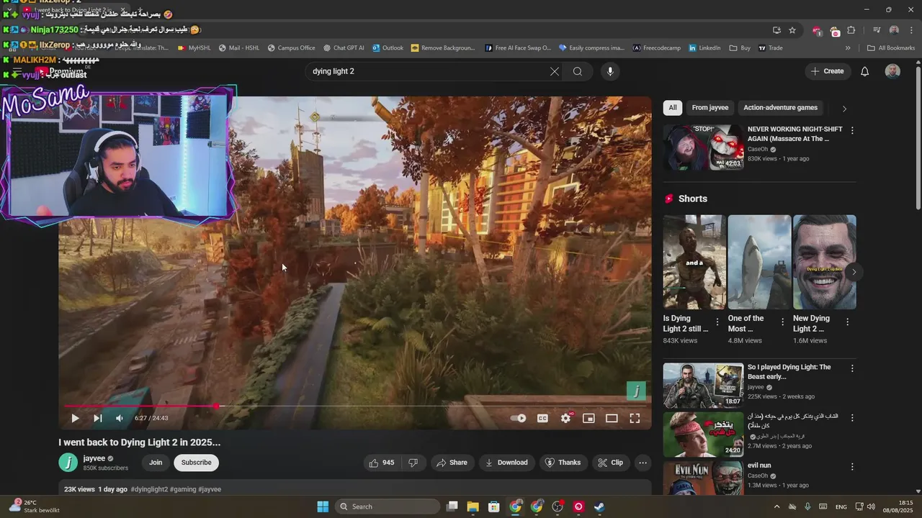This screenshot has height=518, width=922.
Task: Click the search magnifier button
Action: pos(578,71)
